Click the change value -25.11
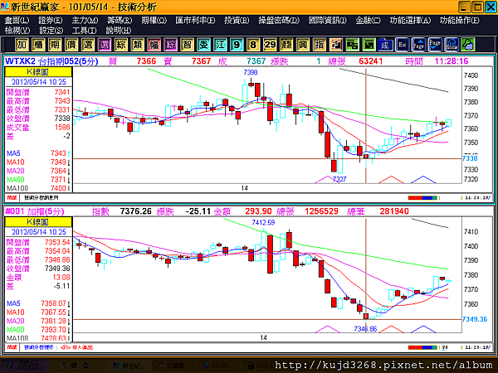The height and width of the screenshot is (373, 498). (x=198, y=211)
